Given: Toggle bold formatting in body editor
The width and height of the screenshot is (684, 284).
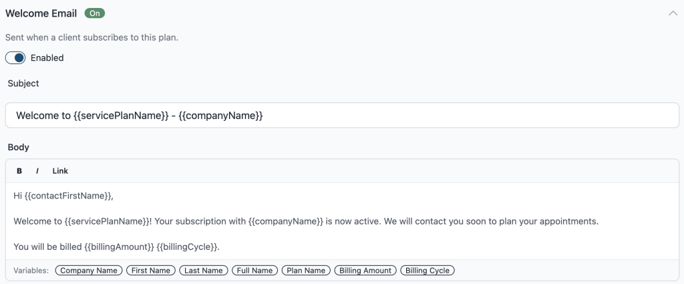Looking at the screenshot, I should [19, 171].
